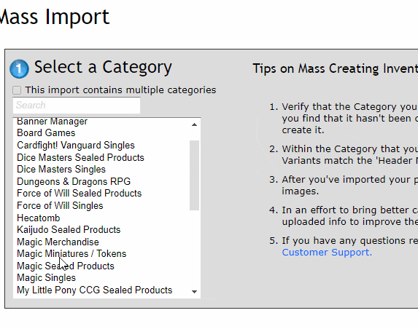Enable 'This import contains multiple categories' checkbox
This screenshot has height=329, width=418.
(17, 90)
